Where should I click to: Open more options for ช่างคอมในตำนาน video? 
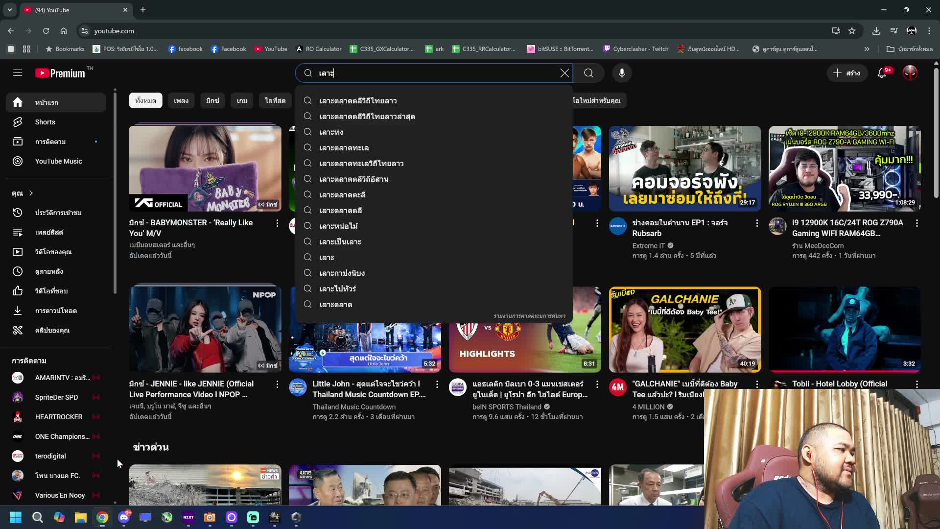tap(757, 223)
